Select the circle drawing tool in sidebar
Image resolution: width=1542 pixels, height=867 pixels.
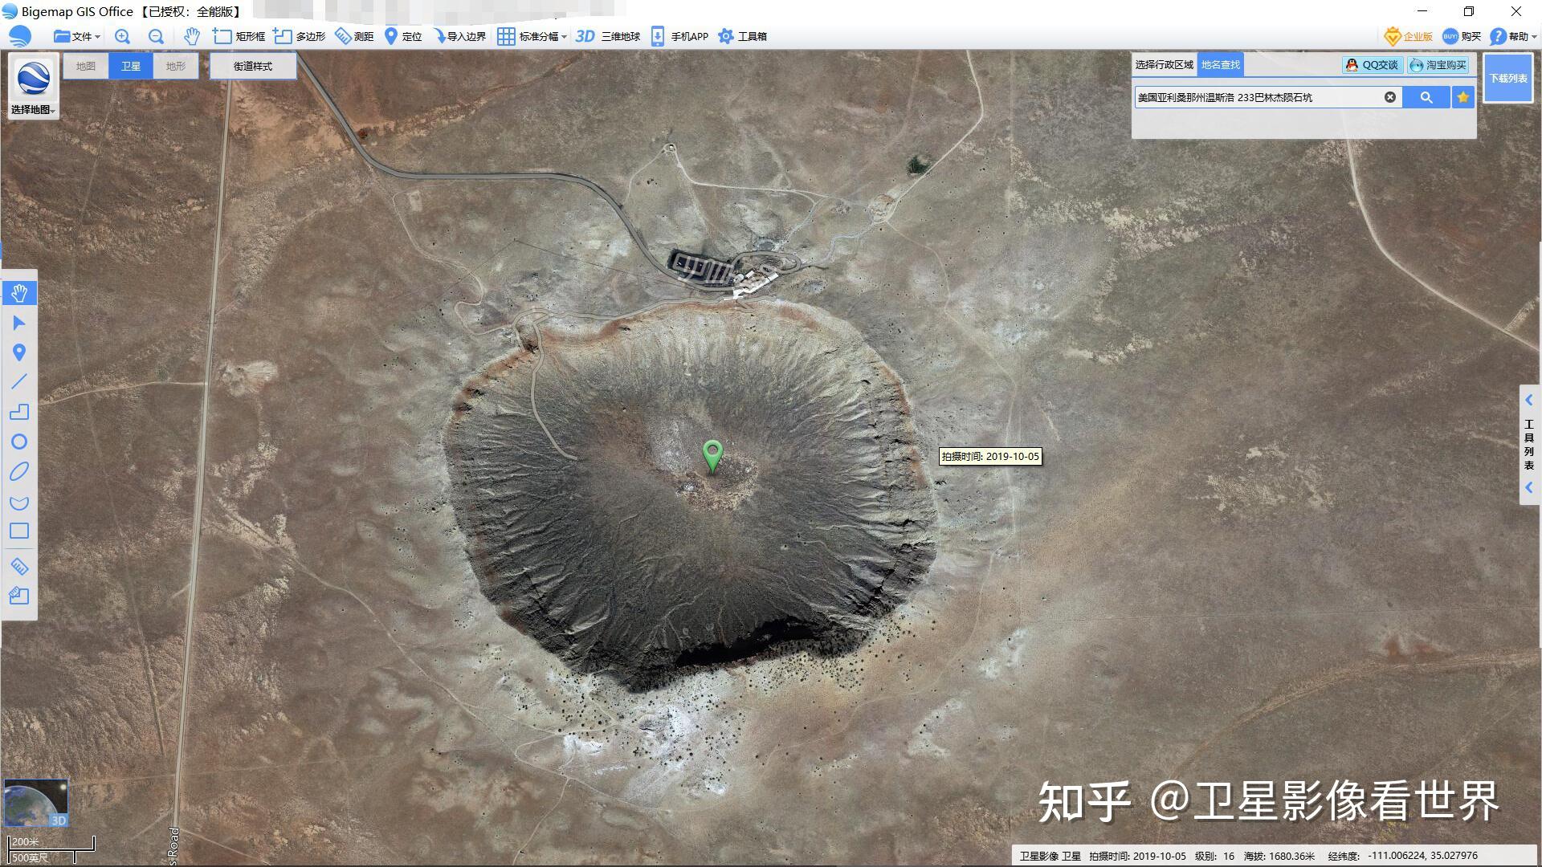[19, 442]
